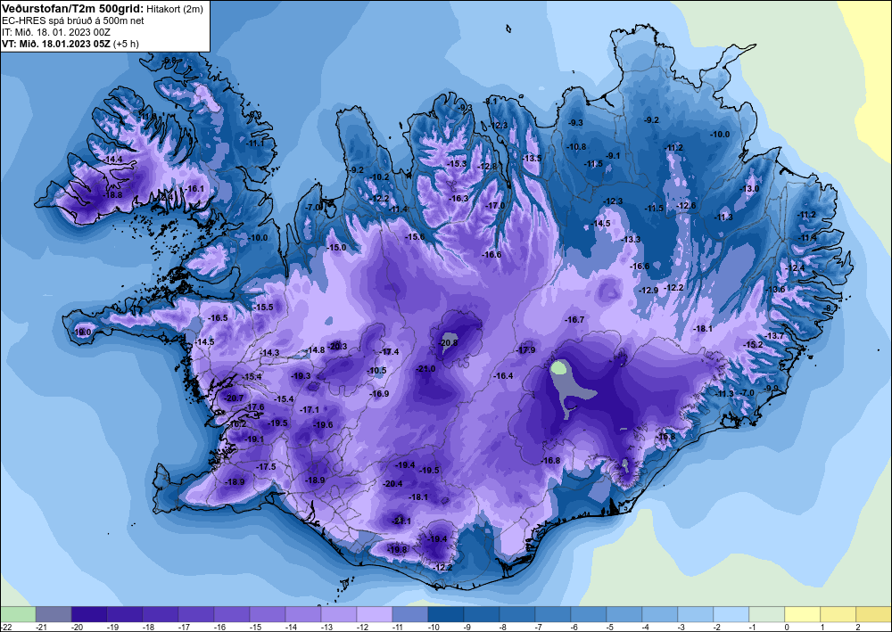The height and width of the screenshot is (632, 892).
Task: Click the -20.4 temperature label
Action: point(393,484)
